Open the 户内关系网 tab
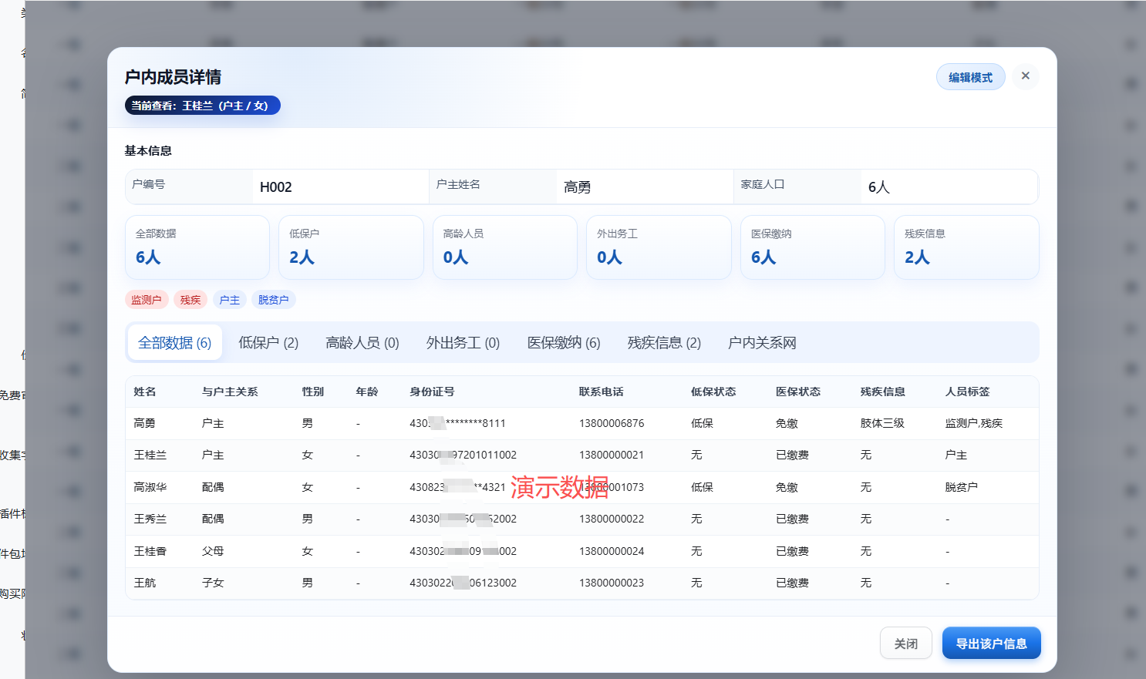 click(762, 343)
